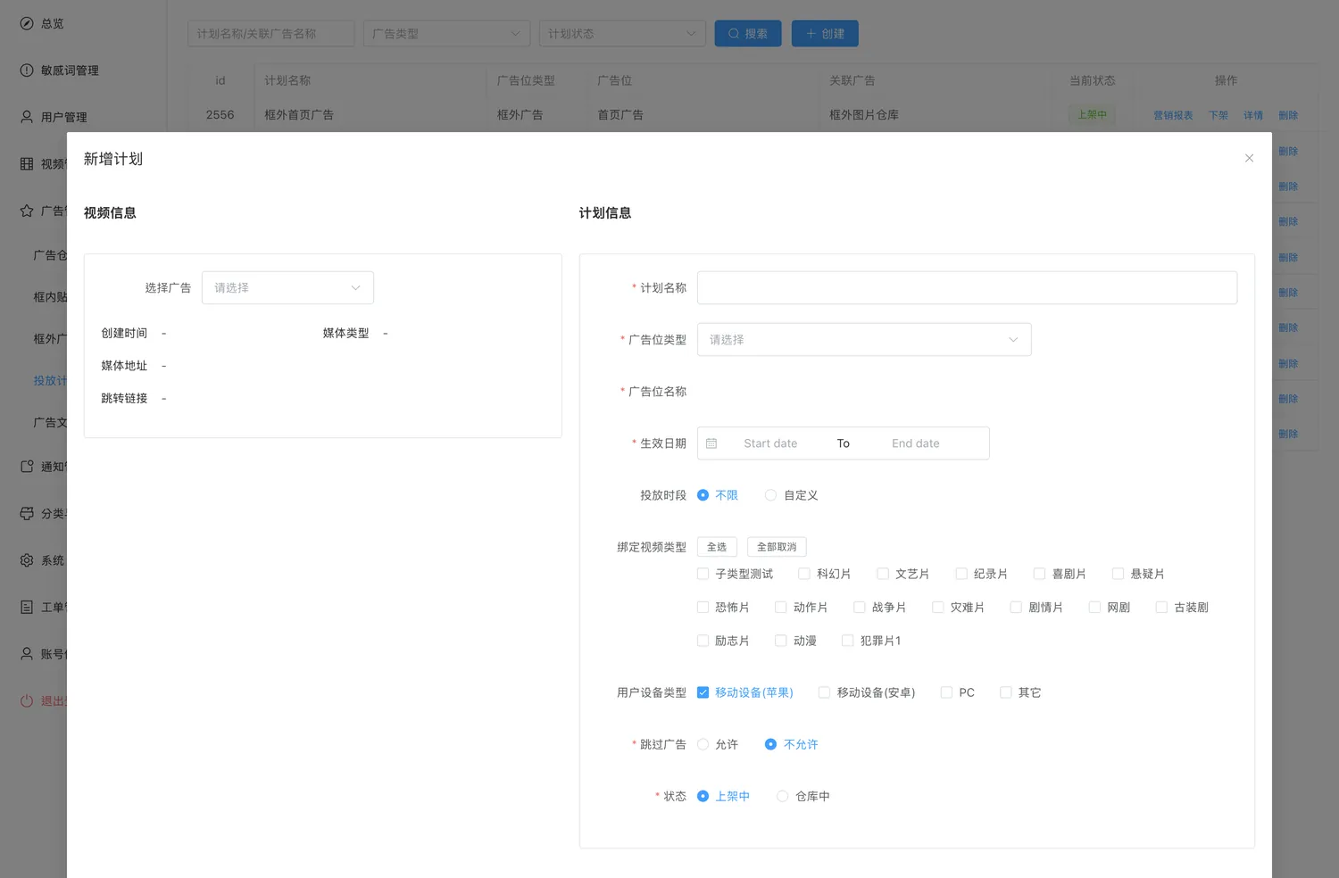Click the 系统 gear icon in sidebar
1339x878 pixels.
pos(27,560)
